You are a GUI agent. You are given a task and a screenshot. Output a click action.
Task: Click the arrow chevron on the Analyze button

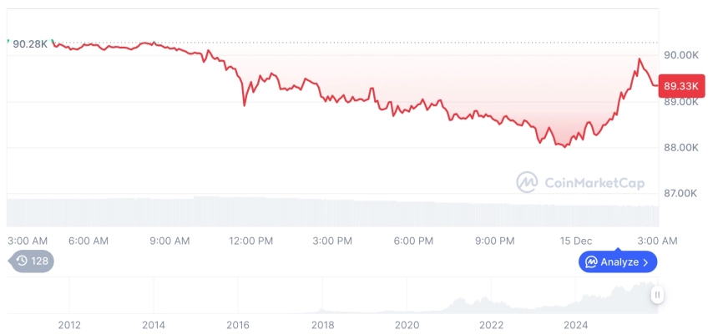point(646,262)
